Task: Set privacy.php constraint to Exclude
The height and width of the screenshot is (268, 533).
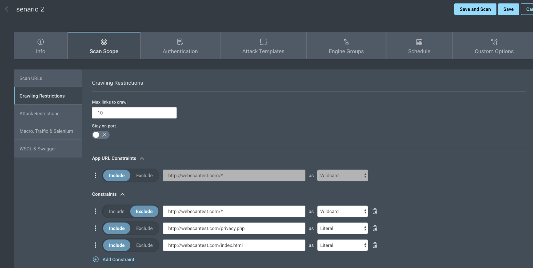Action: click(x=144, y=228)
